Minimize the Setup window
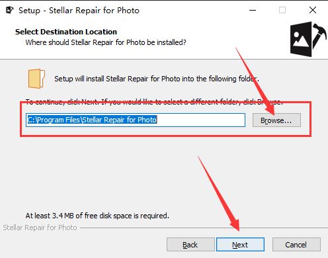Viewport: 328px width, 258px height. 253,10
